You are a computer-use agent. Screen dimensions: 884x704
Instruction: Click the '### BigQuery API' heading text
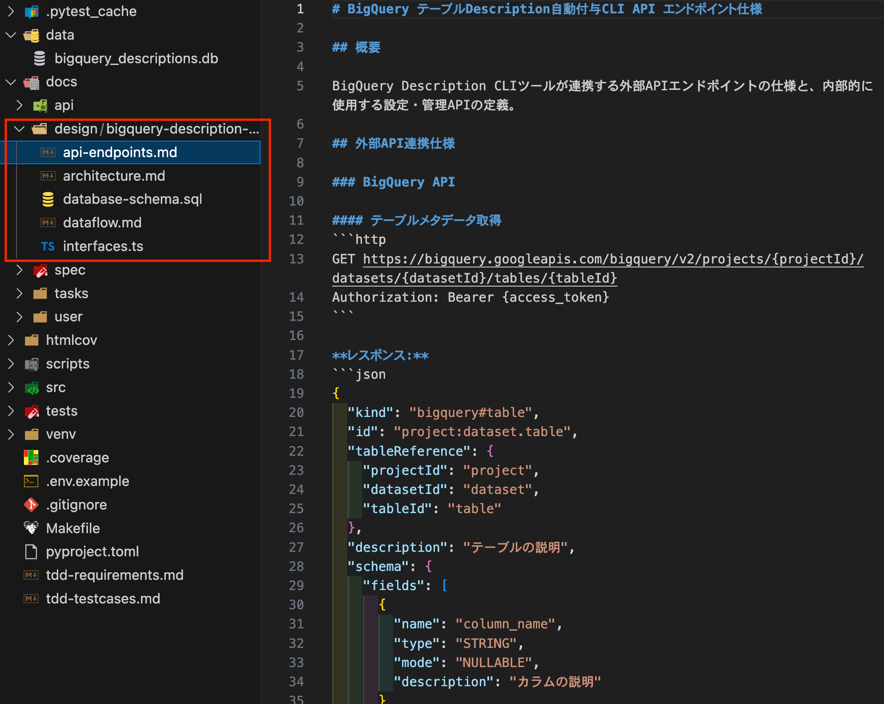394,182
